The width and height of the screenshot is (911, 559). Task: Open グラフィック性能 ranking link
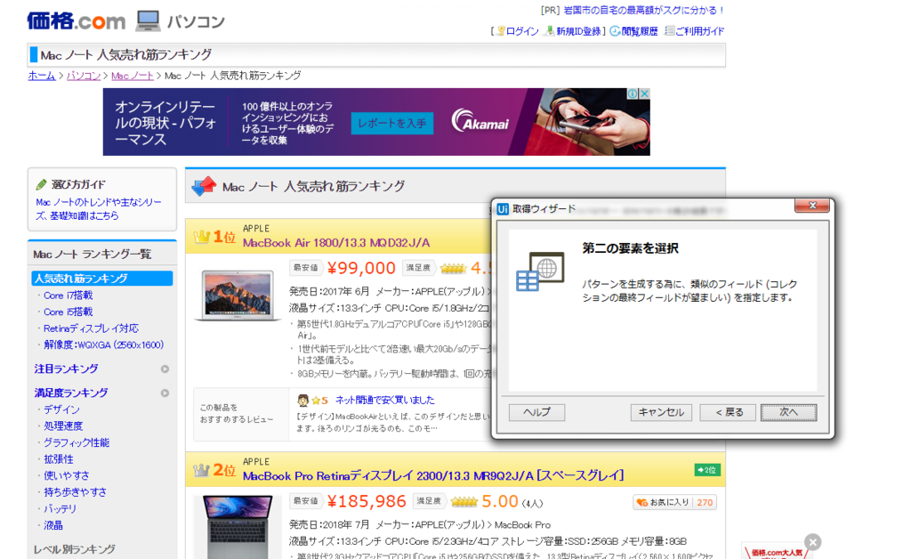coord(77,442)
